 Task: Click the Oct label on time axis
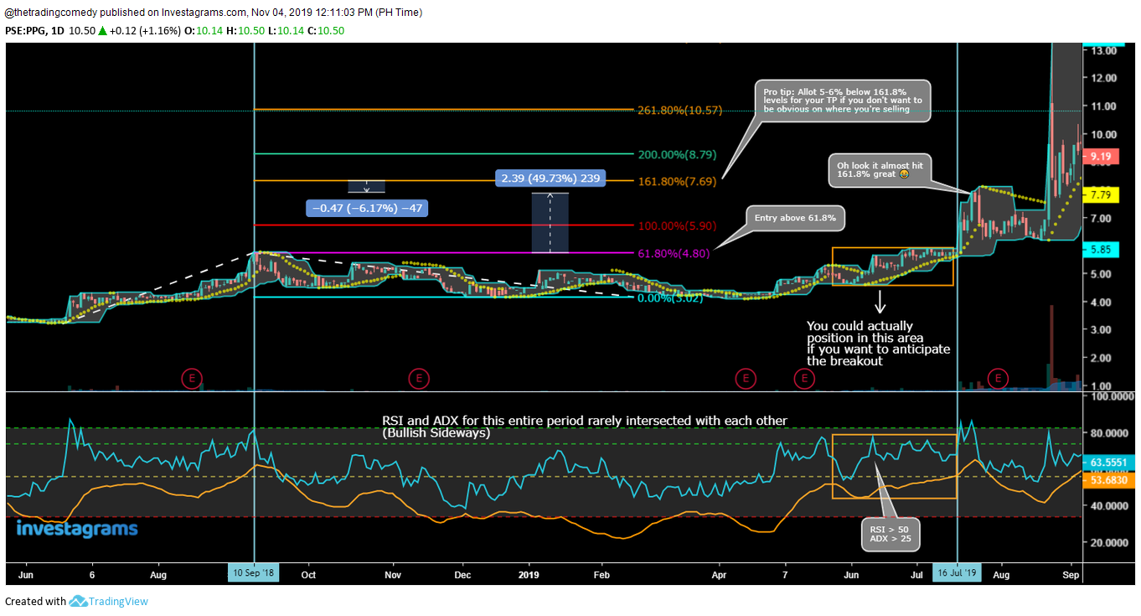308,576
